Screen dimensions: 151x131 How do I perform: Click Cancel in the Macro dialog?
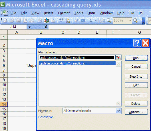[x=136, y=66]
